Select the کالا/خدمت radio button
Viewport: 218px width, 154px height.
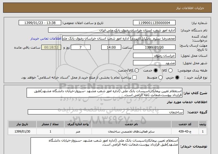(137, 70)
